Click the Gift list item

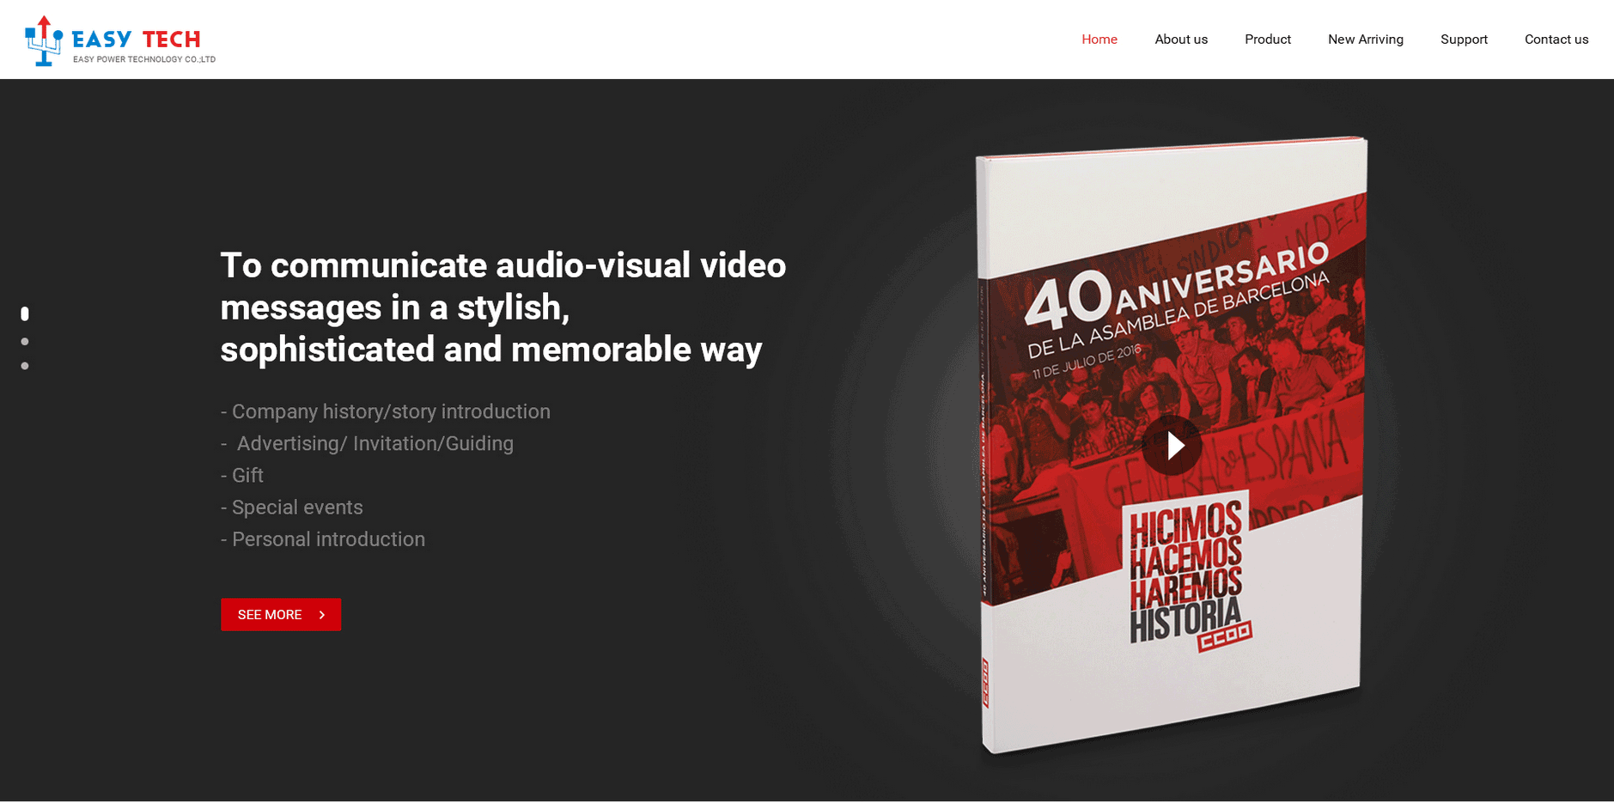pos(242,476)
